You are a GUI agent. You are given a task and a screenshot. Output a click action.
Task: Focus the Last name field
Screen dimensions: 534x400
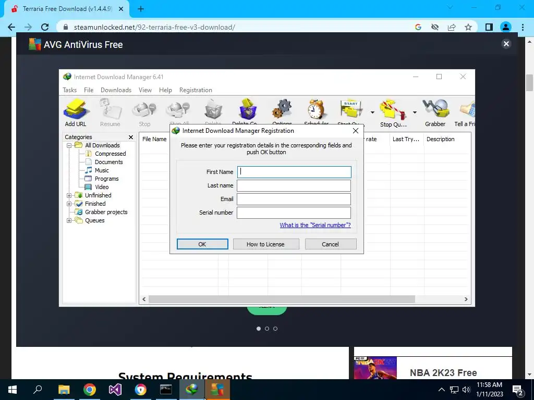pyautogui.click(x=294, y=186)
